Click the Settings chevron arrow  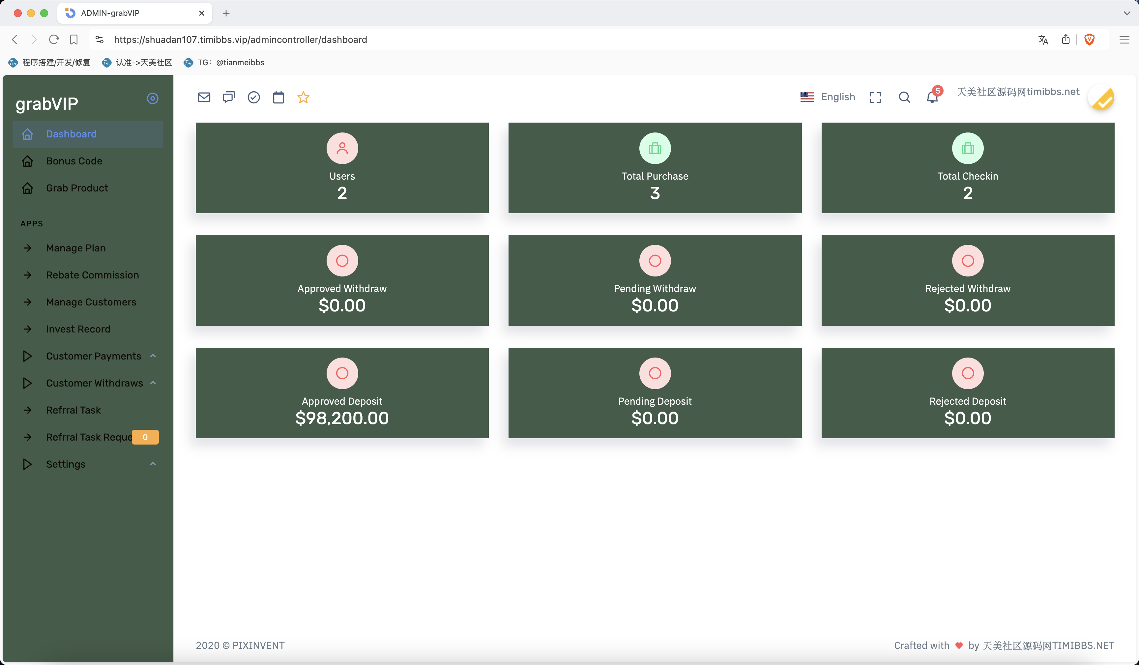pyautogui.click(x=153, y=464)
